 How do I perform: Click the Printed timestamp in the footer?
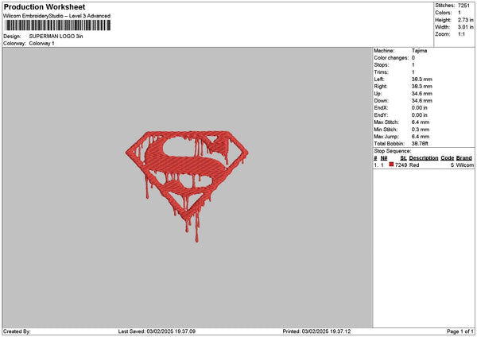click(x=316, y=331)
